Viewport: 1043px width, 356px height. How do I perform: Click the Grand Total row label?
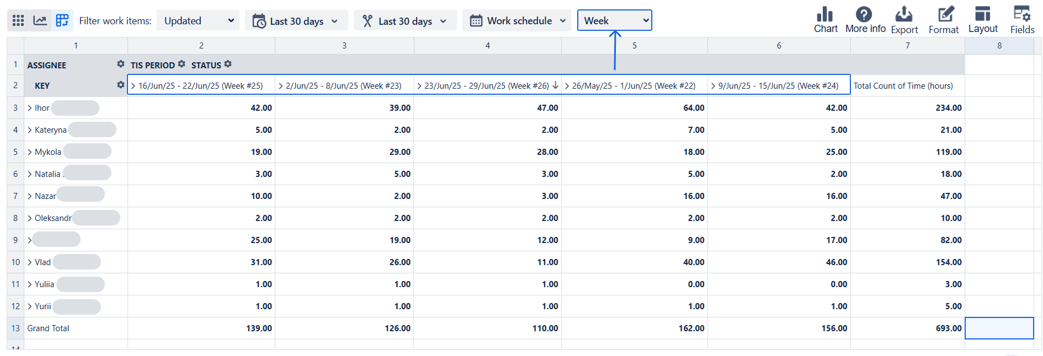click(49, 328)
